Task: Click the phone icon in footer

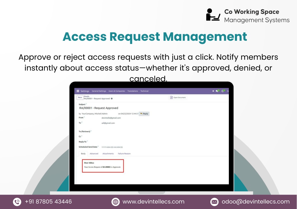Action: pos(17,202)
